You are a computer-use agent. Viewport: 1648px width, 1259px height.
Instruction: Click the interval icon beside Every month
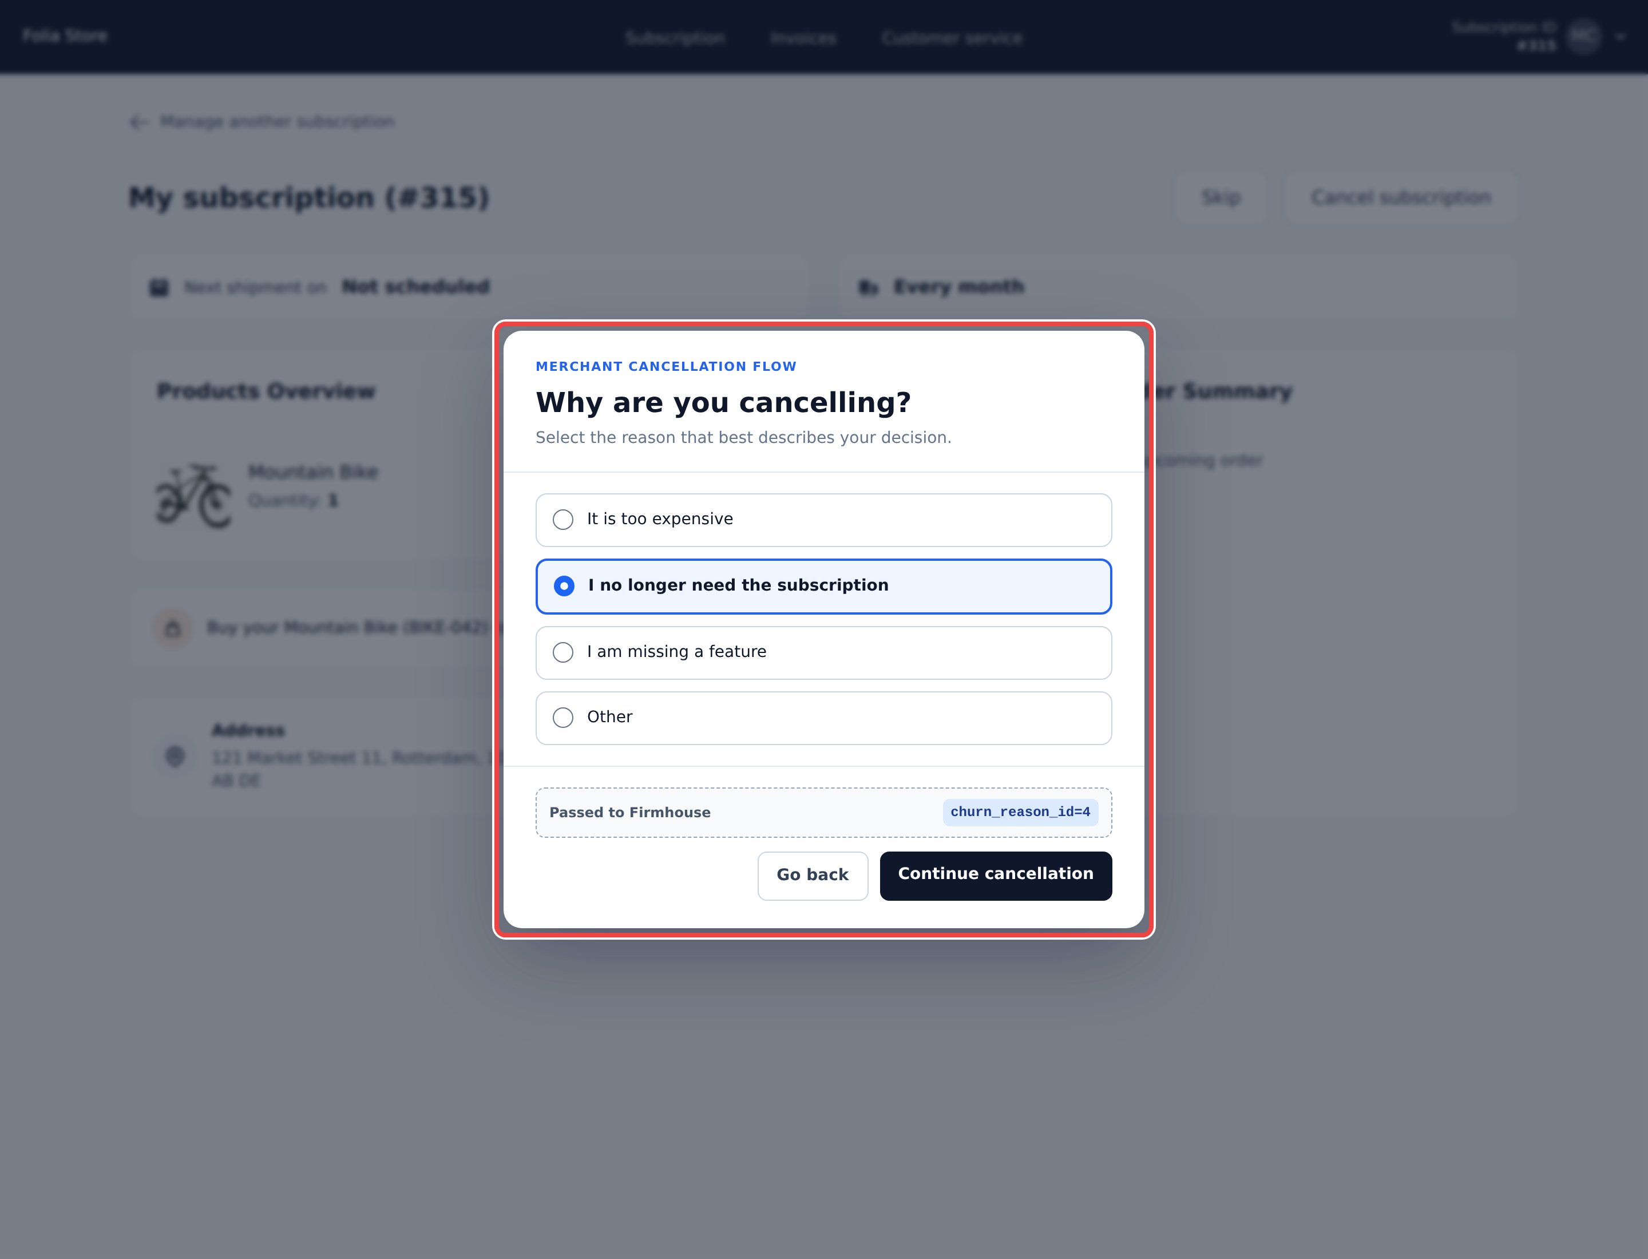point(868,287)
